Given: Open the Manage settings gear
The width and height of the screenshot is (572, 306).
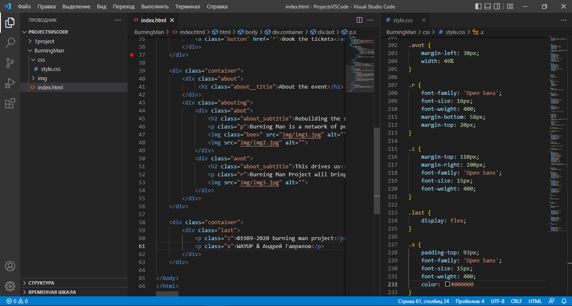Looking at the screenshot, I should pyautogui.click(x=10, y=286).
